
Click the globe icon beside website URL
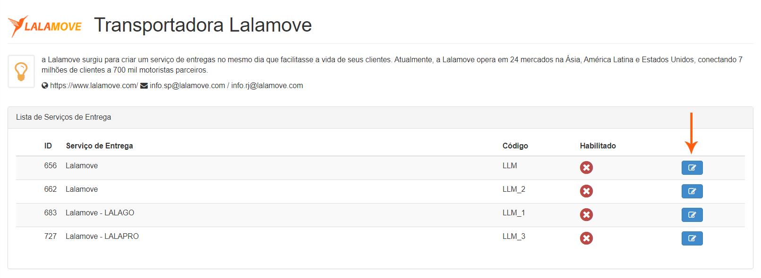tap(45, 86)
